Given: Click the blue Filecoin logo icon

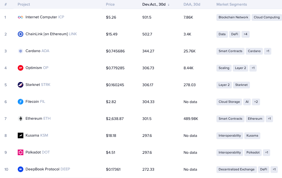Looking at the screenshot, I should [x=21, y=102].
